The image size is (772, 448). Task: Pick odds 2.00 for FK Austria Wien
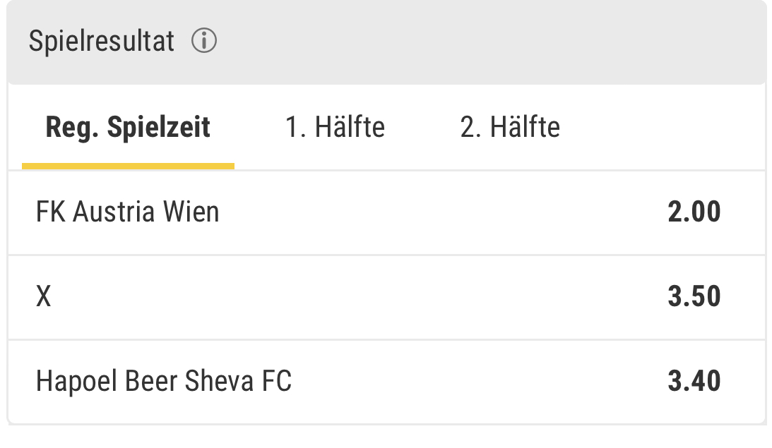pos(694,212)
